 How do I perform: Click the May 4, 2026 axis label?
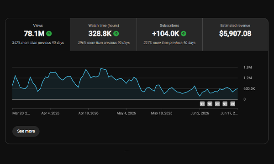click(x=126, y=113)
